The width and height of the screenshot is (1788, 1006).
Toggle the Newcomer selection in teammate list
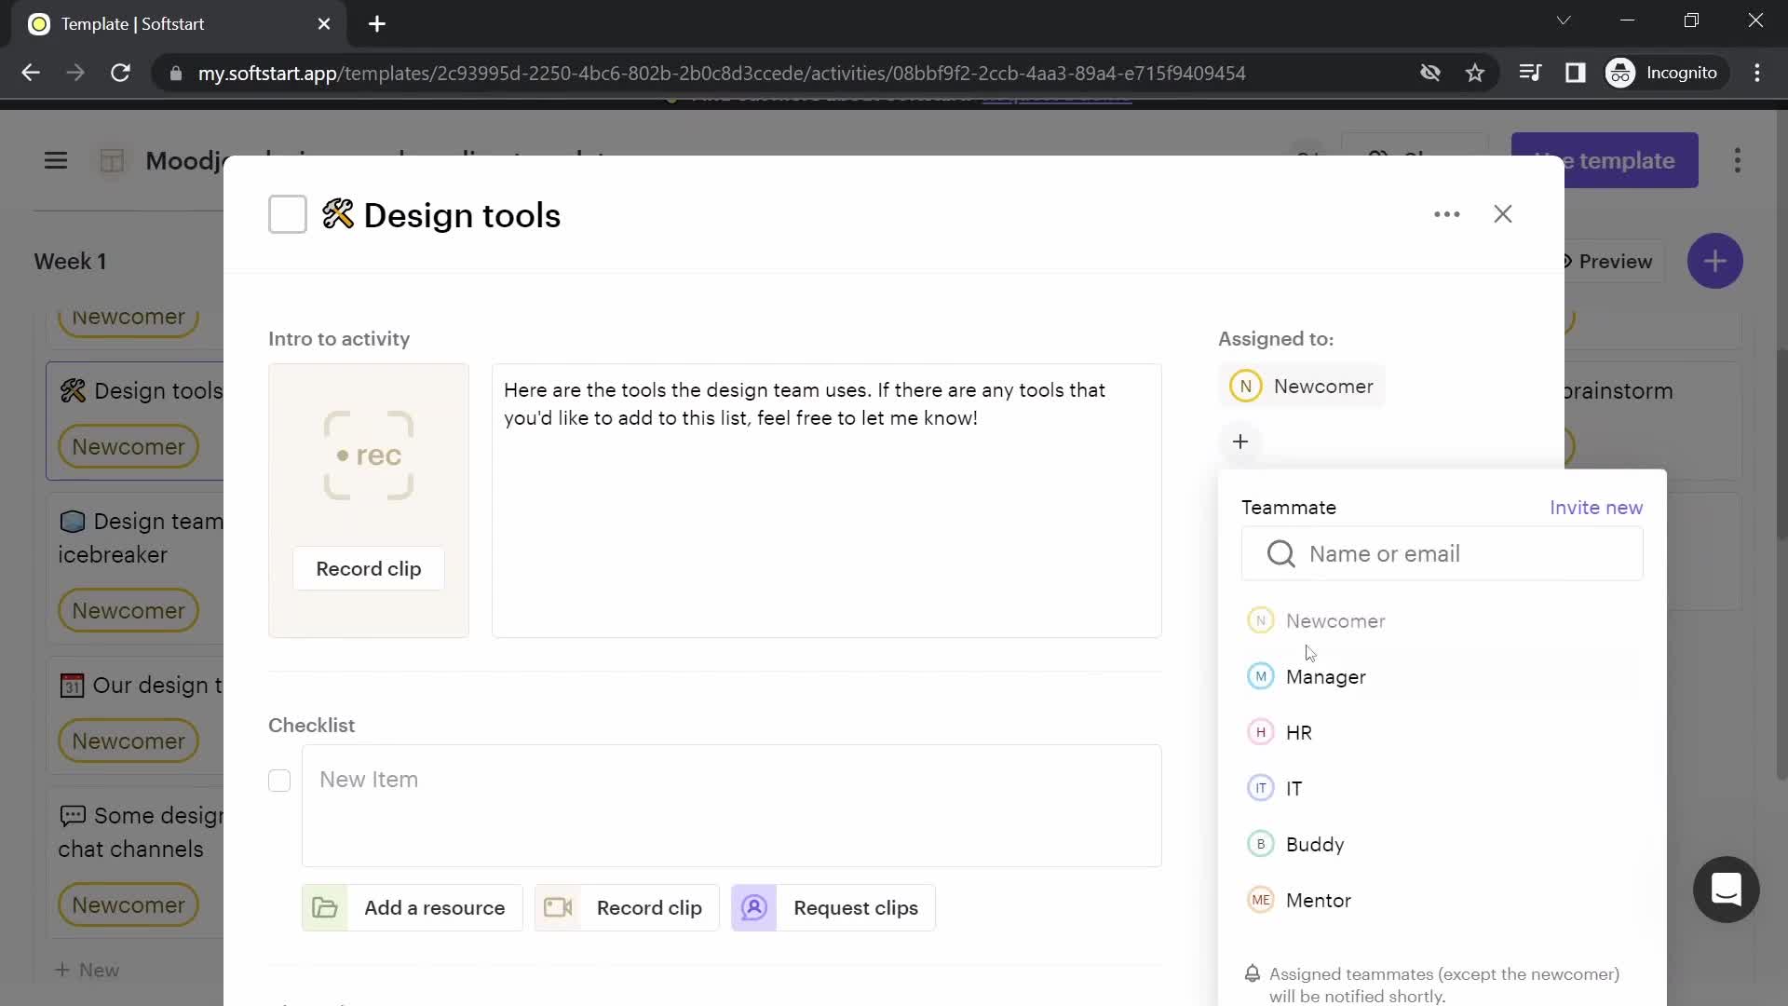point(1338,620)
